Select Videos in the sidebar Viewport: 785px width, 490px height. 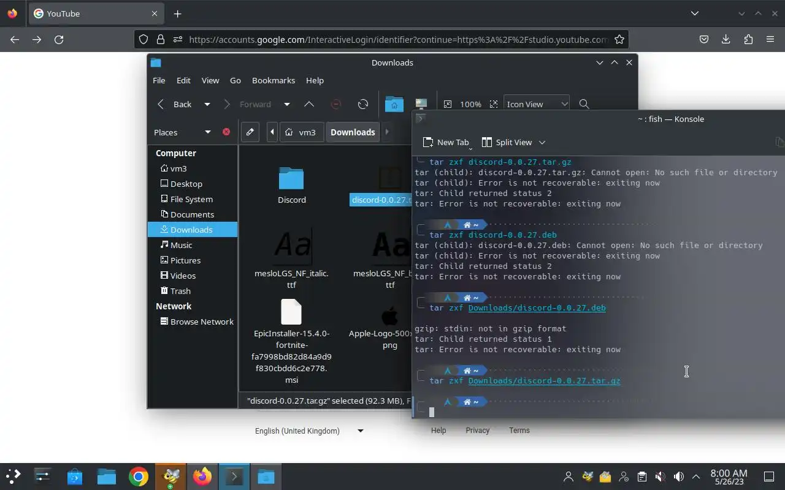[193, 276]
